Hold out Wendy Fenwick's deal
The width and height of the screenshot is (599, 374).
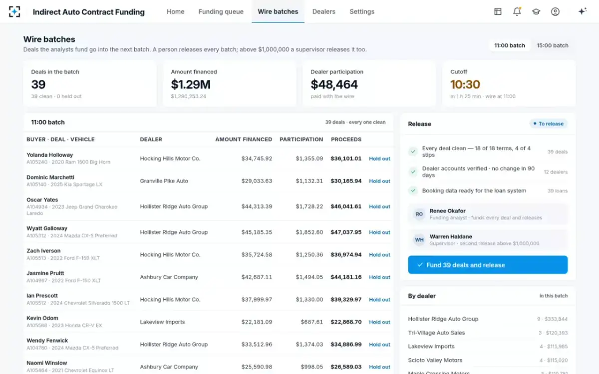379,345
